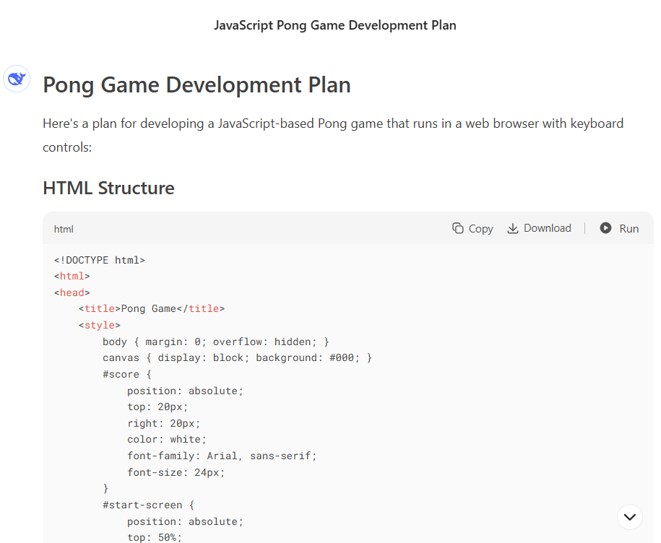The width and height of the screenshot is (661, 543).
Task: Click the canvas display block CSS line
Action: (237, 357)
